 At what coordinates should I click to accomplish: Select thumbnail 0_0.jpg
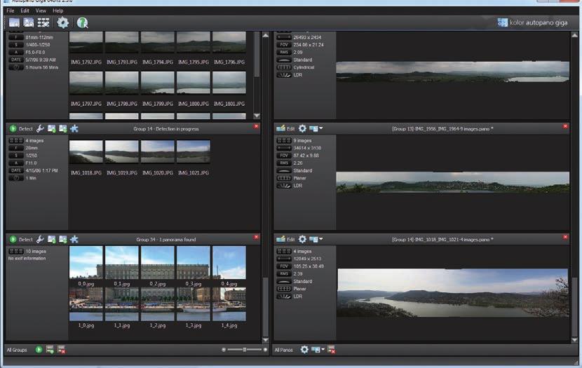coord(86,262)
